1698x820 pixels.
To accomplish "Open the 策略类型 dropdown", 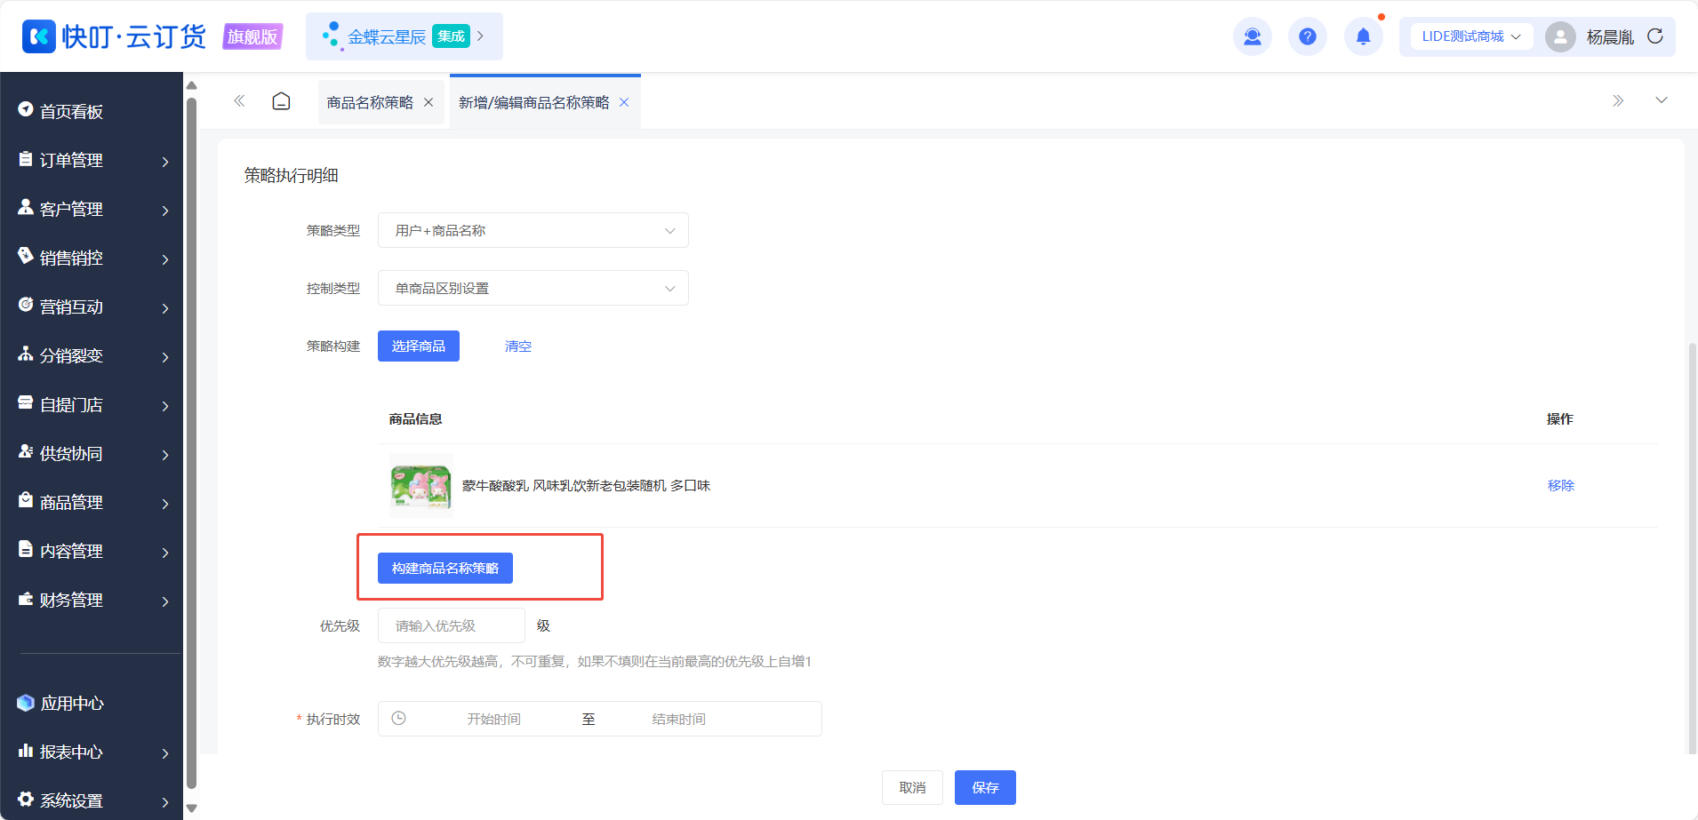I will (533, 230).
